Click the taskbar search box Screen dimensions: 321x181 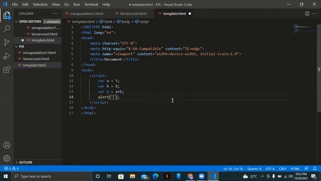click(x=52, y=176)
